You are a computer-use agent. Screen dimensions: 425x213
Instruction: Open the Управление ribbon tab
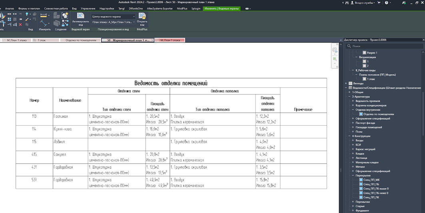pos(88,8)
